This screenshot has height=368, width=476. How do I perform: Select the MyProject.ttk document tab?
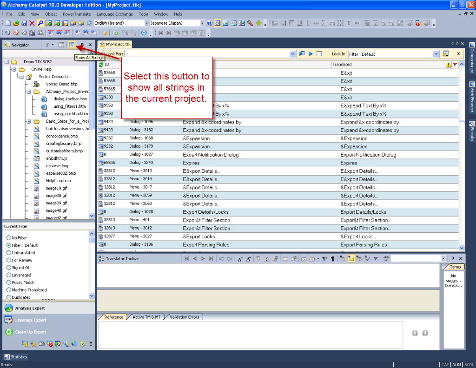(115, 44)
